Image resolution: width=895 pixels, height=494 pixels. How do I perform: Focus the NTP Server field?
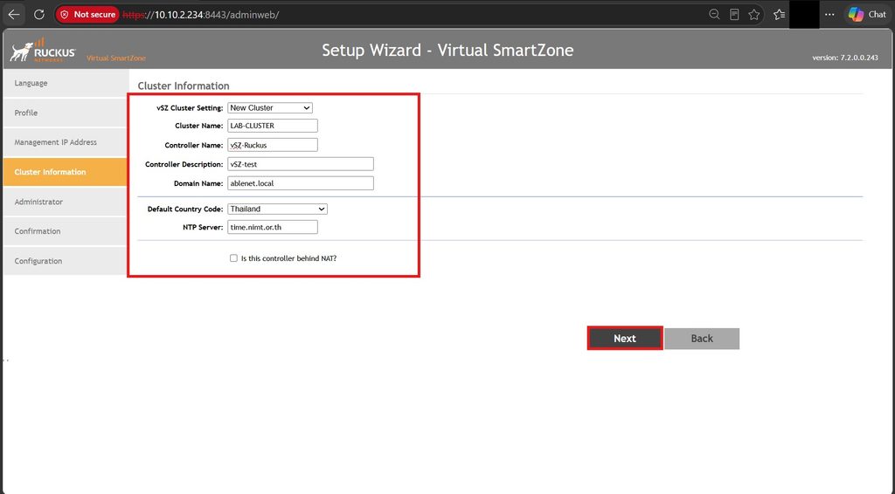273,227
